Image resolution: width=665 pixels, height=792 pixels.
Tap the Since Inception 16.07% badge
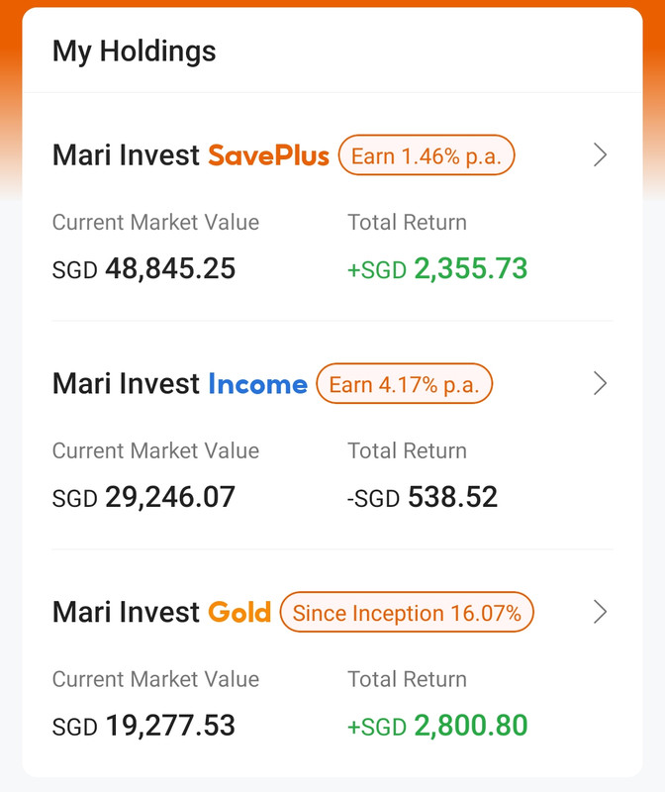[x=407, y=612]
